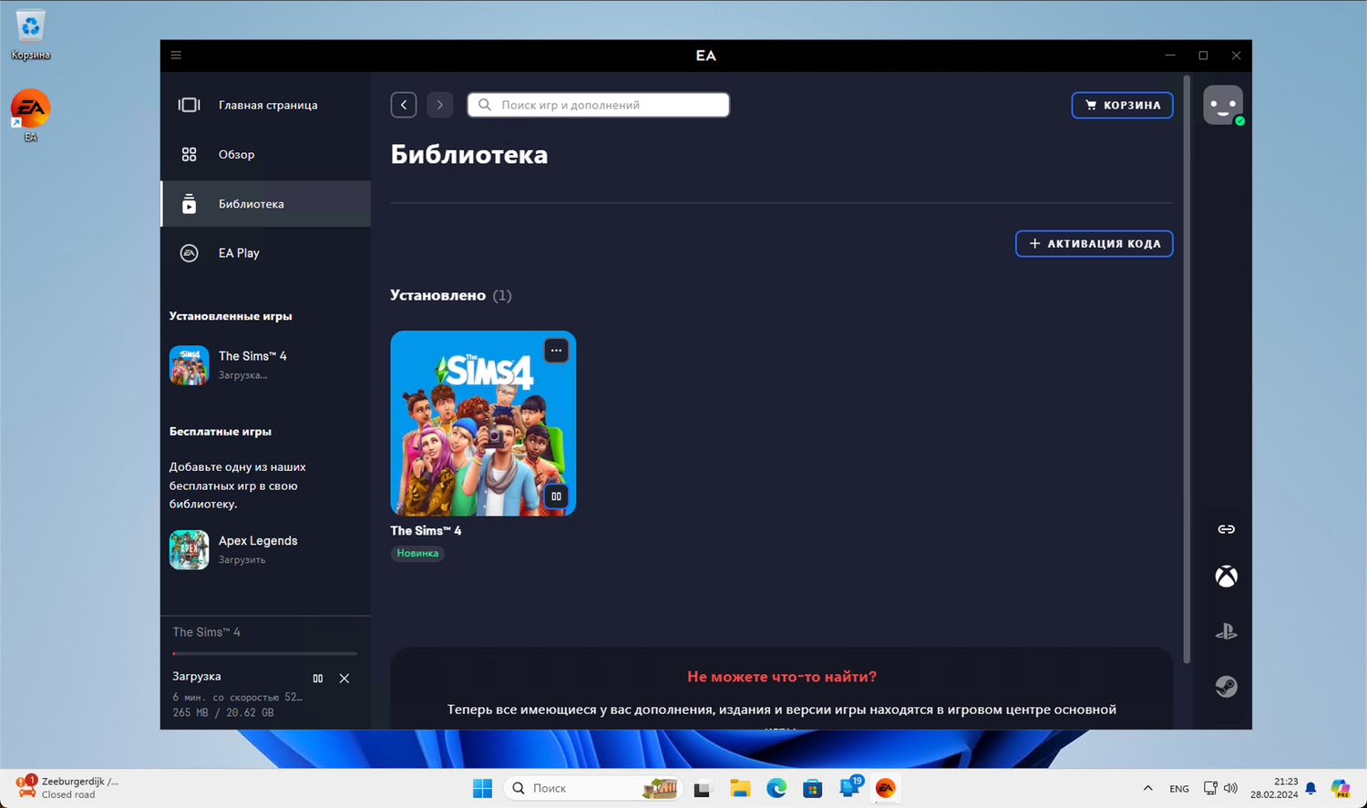Open the EA app hamburger menu

tap(176, 56)
